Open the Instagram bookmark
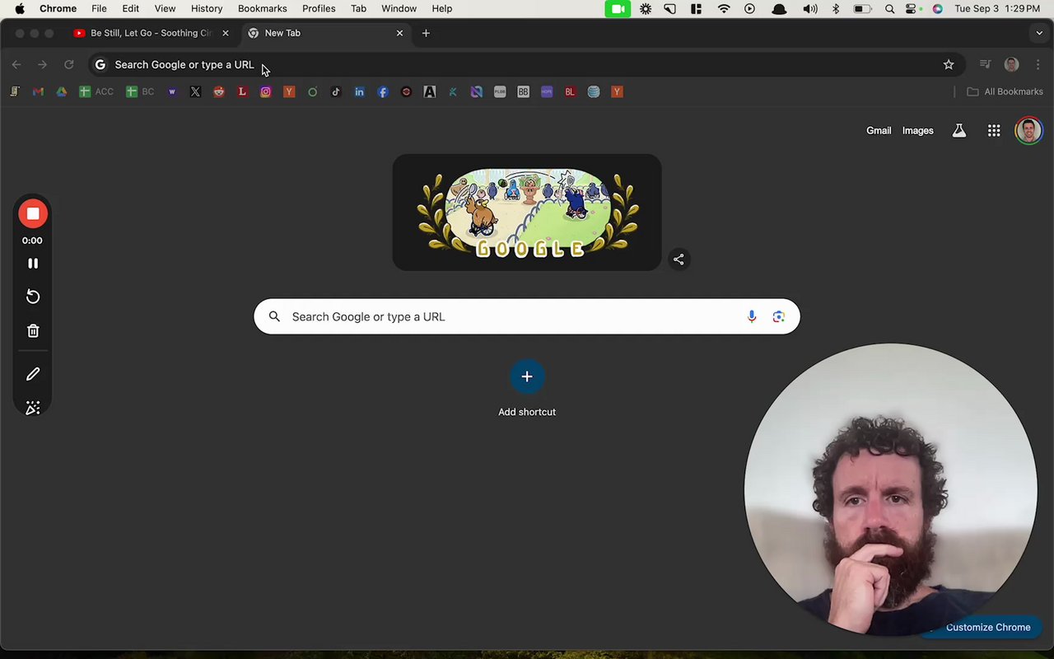The height and width of the screenshot is (659, 1054). (x=265, y=91)
